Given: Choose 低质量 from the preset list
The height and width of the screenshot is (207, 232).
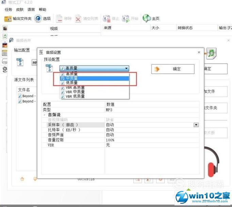Looking at the screenshot, I should point(71,83).
